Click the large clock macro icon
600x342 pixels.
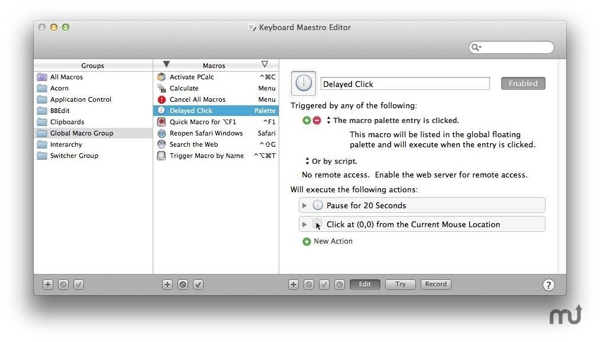pyautogui.click(x=304, y=83)
